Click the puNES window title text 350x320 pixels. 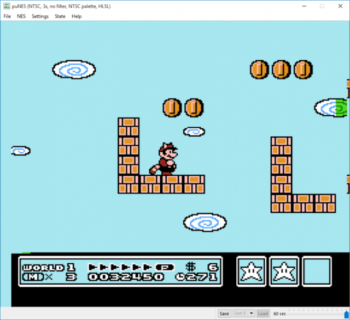coord(61,6)
